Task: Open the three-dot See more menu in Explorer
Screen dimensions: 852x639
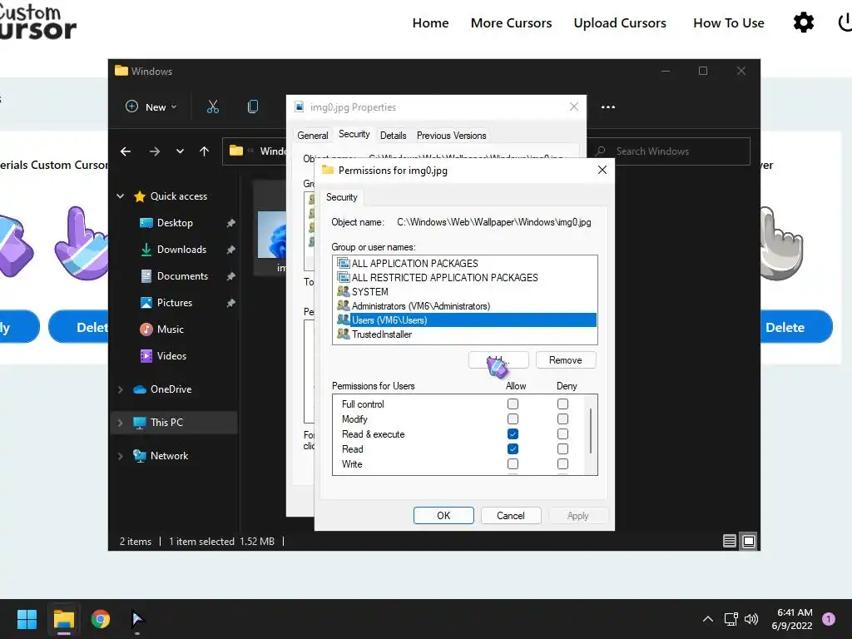Action: (608, 107)
